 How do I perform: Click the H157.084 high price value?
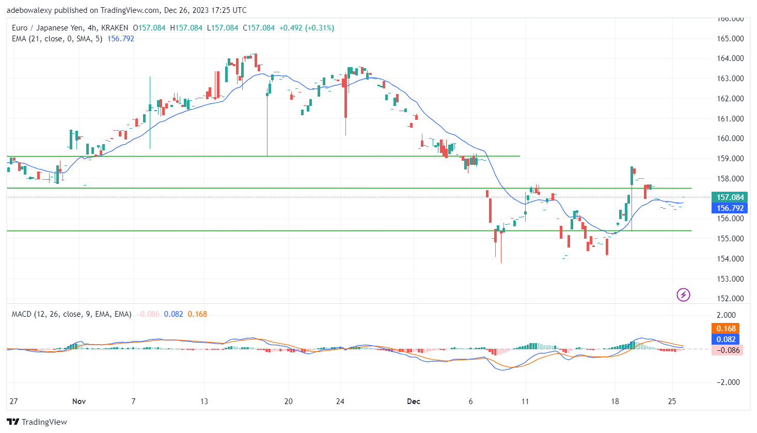(186, 28)
